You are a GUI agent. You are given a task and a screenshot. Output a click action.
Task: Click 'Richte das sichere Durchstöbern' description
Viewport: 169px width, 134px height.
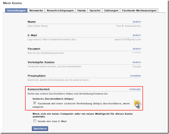68,94
